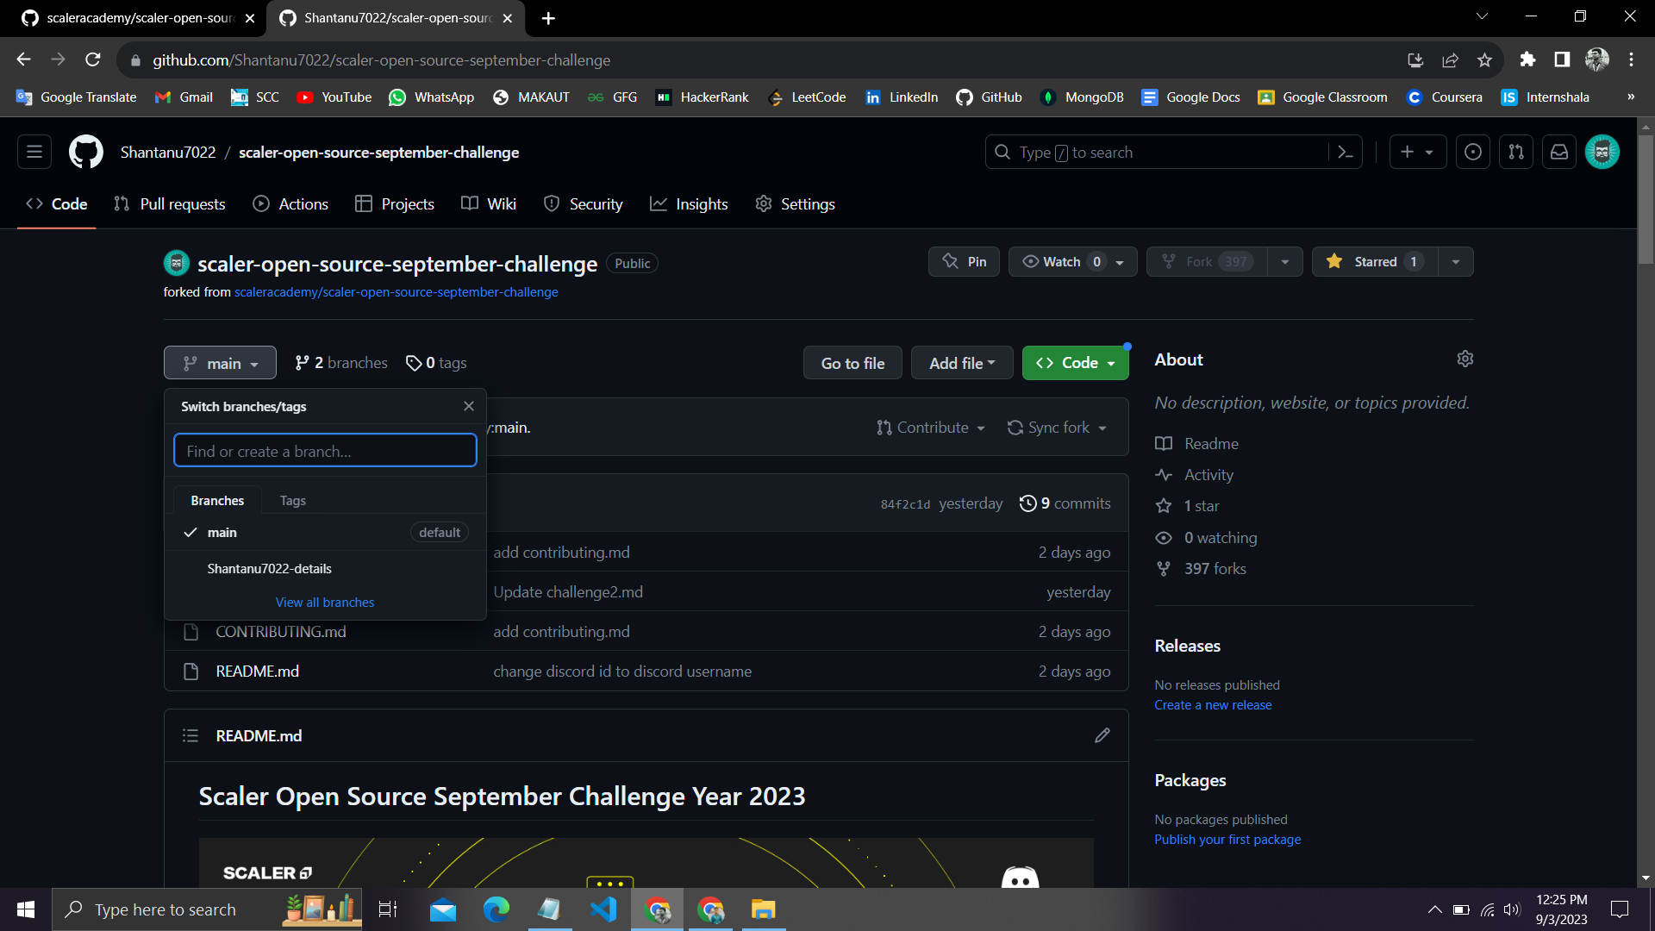
Task: Open the Create a new release link
Action: point(1213,704)
